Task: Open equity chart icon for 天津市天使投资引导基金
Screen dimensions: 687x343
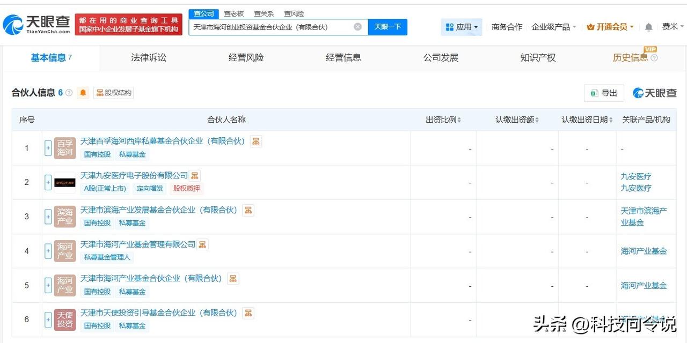Action: pos(248,313)
